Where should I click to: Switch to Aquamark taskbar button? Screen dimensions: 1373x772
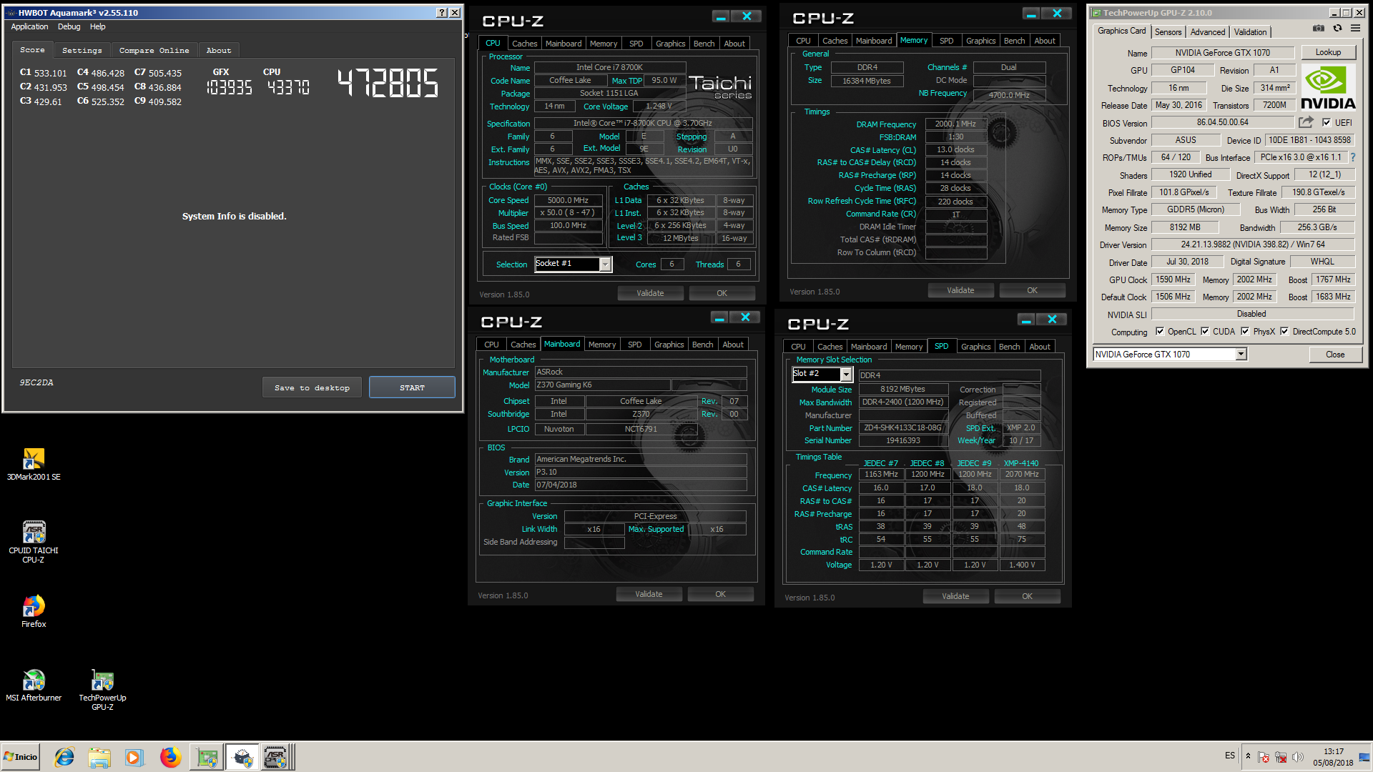pos(242,757)
